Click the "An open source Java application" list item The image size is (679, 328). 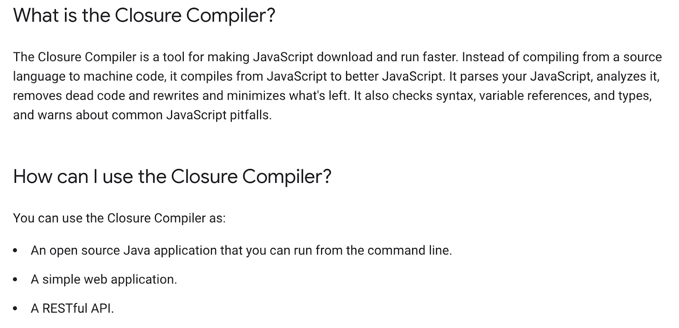[x=241, y=250]
